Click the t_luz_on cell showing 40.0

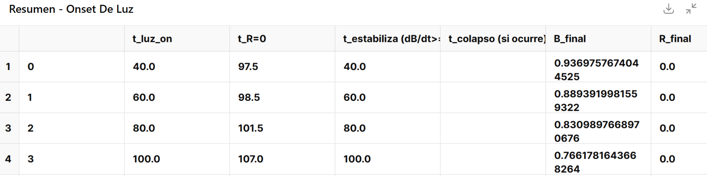[144, 67]
